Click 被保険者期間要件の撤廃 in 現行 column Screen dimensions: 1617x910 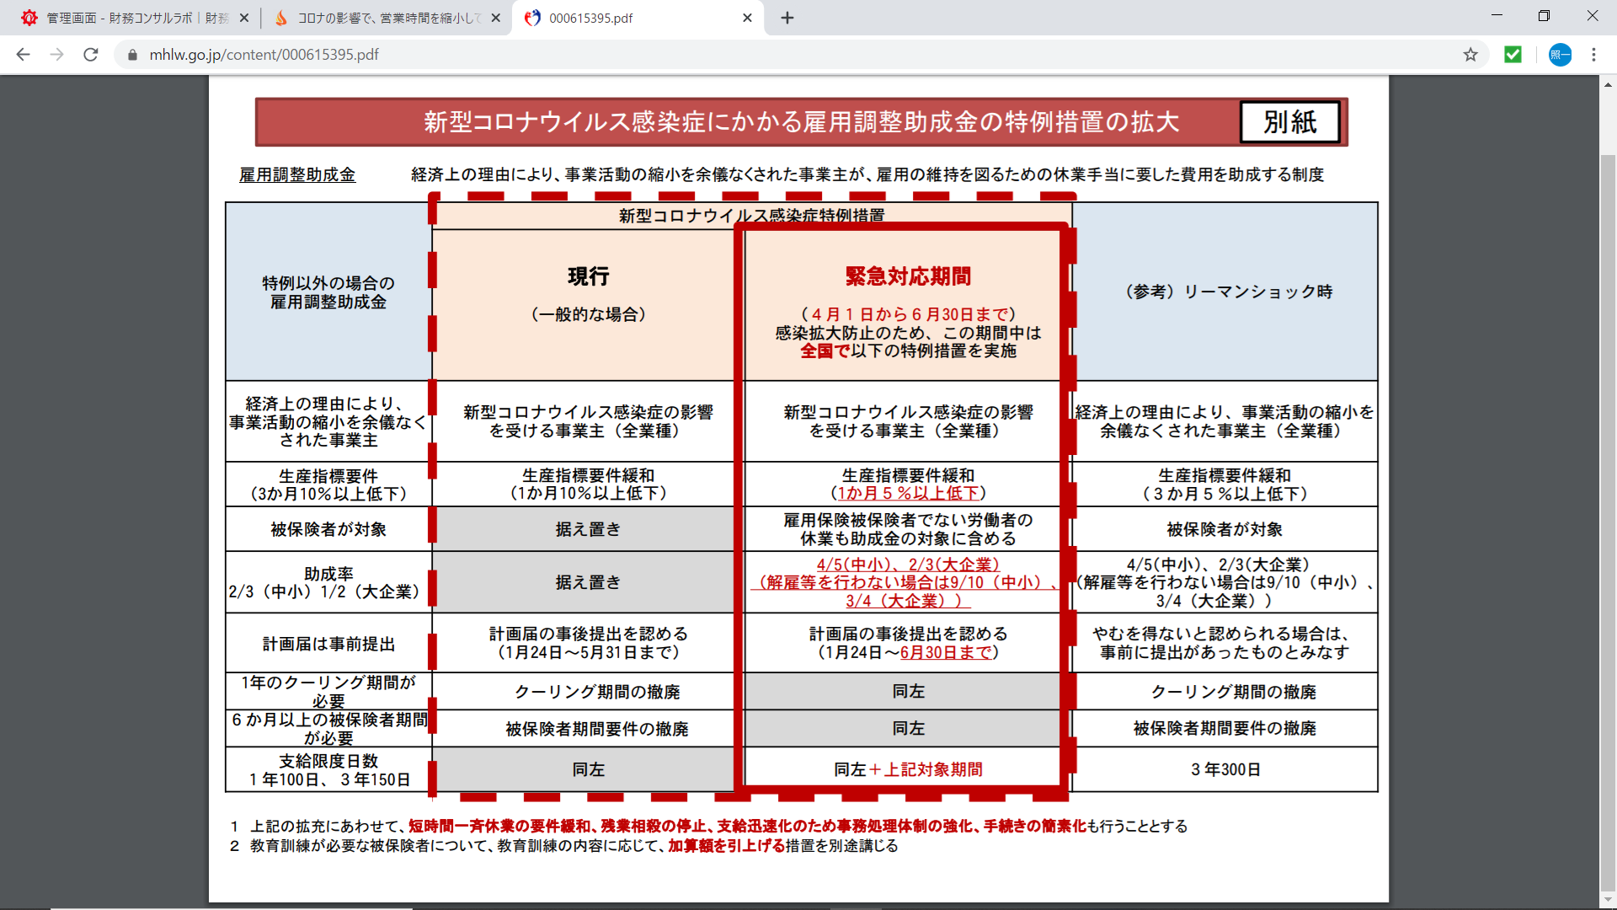click(x=597, y=729)
